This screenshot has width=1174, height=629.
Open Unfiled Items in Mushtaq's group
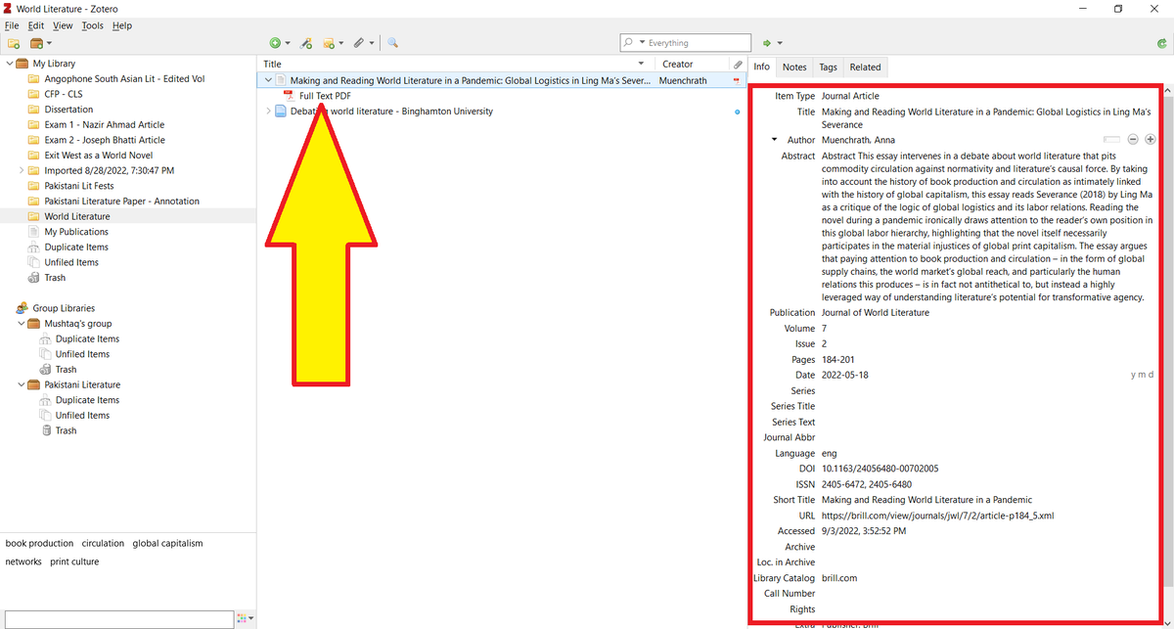pos(82,354)
